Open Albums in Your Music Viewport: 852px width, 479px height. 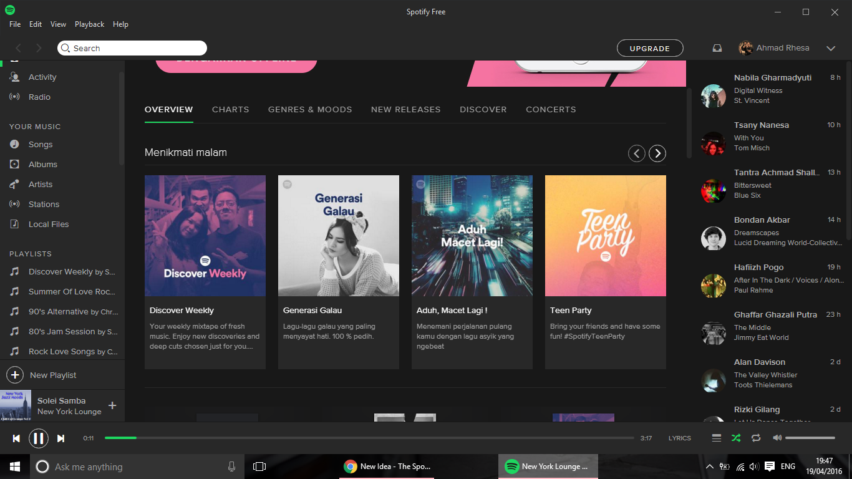pos(43,164)
